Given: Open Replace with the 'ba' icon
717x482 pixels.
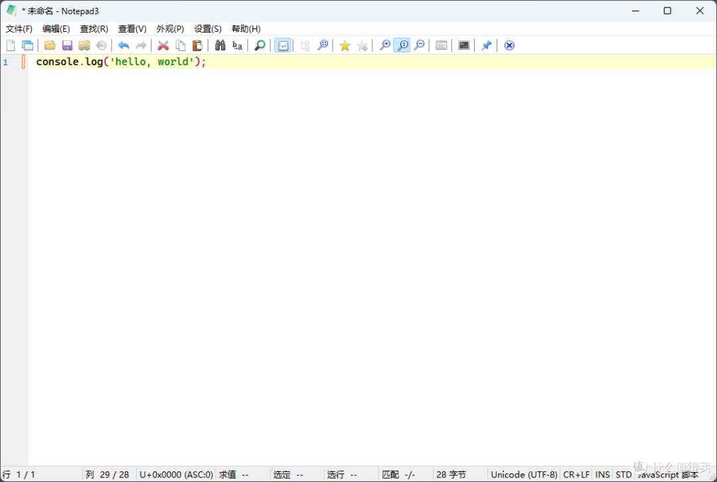Looking at the screenshot, I should (237, 45).
